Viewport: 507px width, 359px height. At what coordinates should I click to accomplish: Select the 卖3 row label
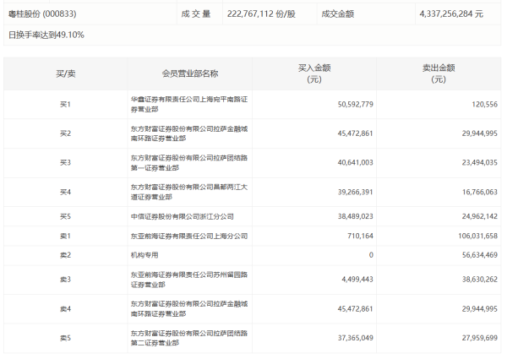tap(65, 280)
